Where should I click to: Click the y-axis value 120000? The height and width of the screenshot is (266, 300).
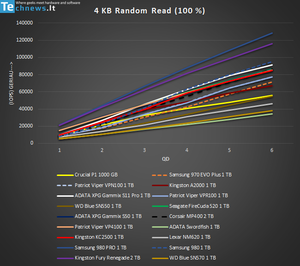(x=24, y=40)
